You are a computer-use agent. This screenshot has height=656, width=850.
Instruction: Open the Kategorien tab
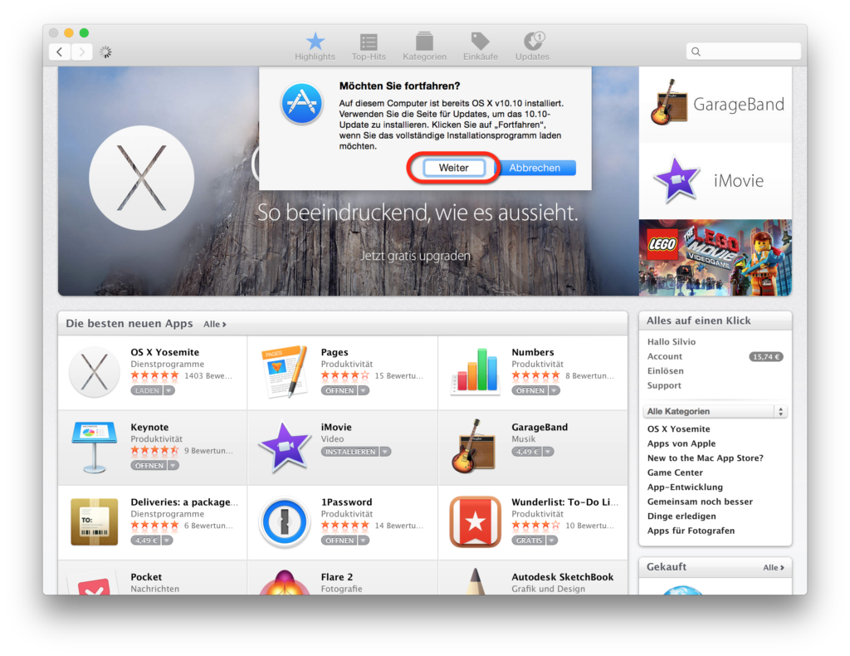point(424,46)
